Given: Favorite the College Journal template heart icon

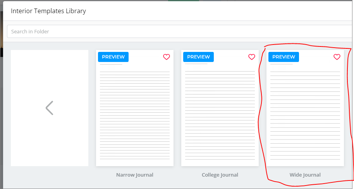Looking at the screenshot, I should point(252,57).
